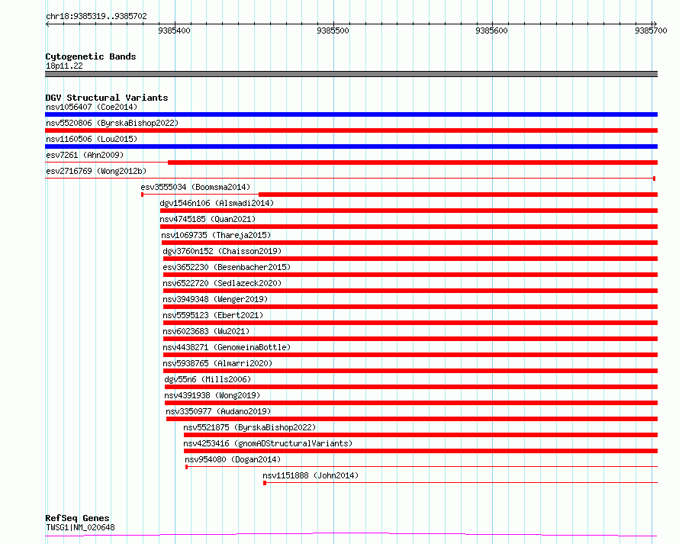Click the nsv1151888 (John2014) label

point(311,475)
